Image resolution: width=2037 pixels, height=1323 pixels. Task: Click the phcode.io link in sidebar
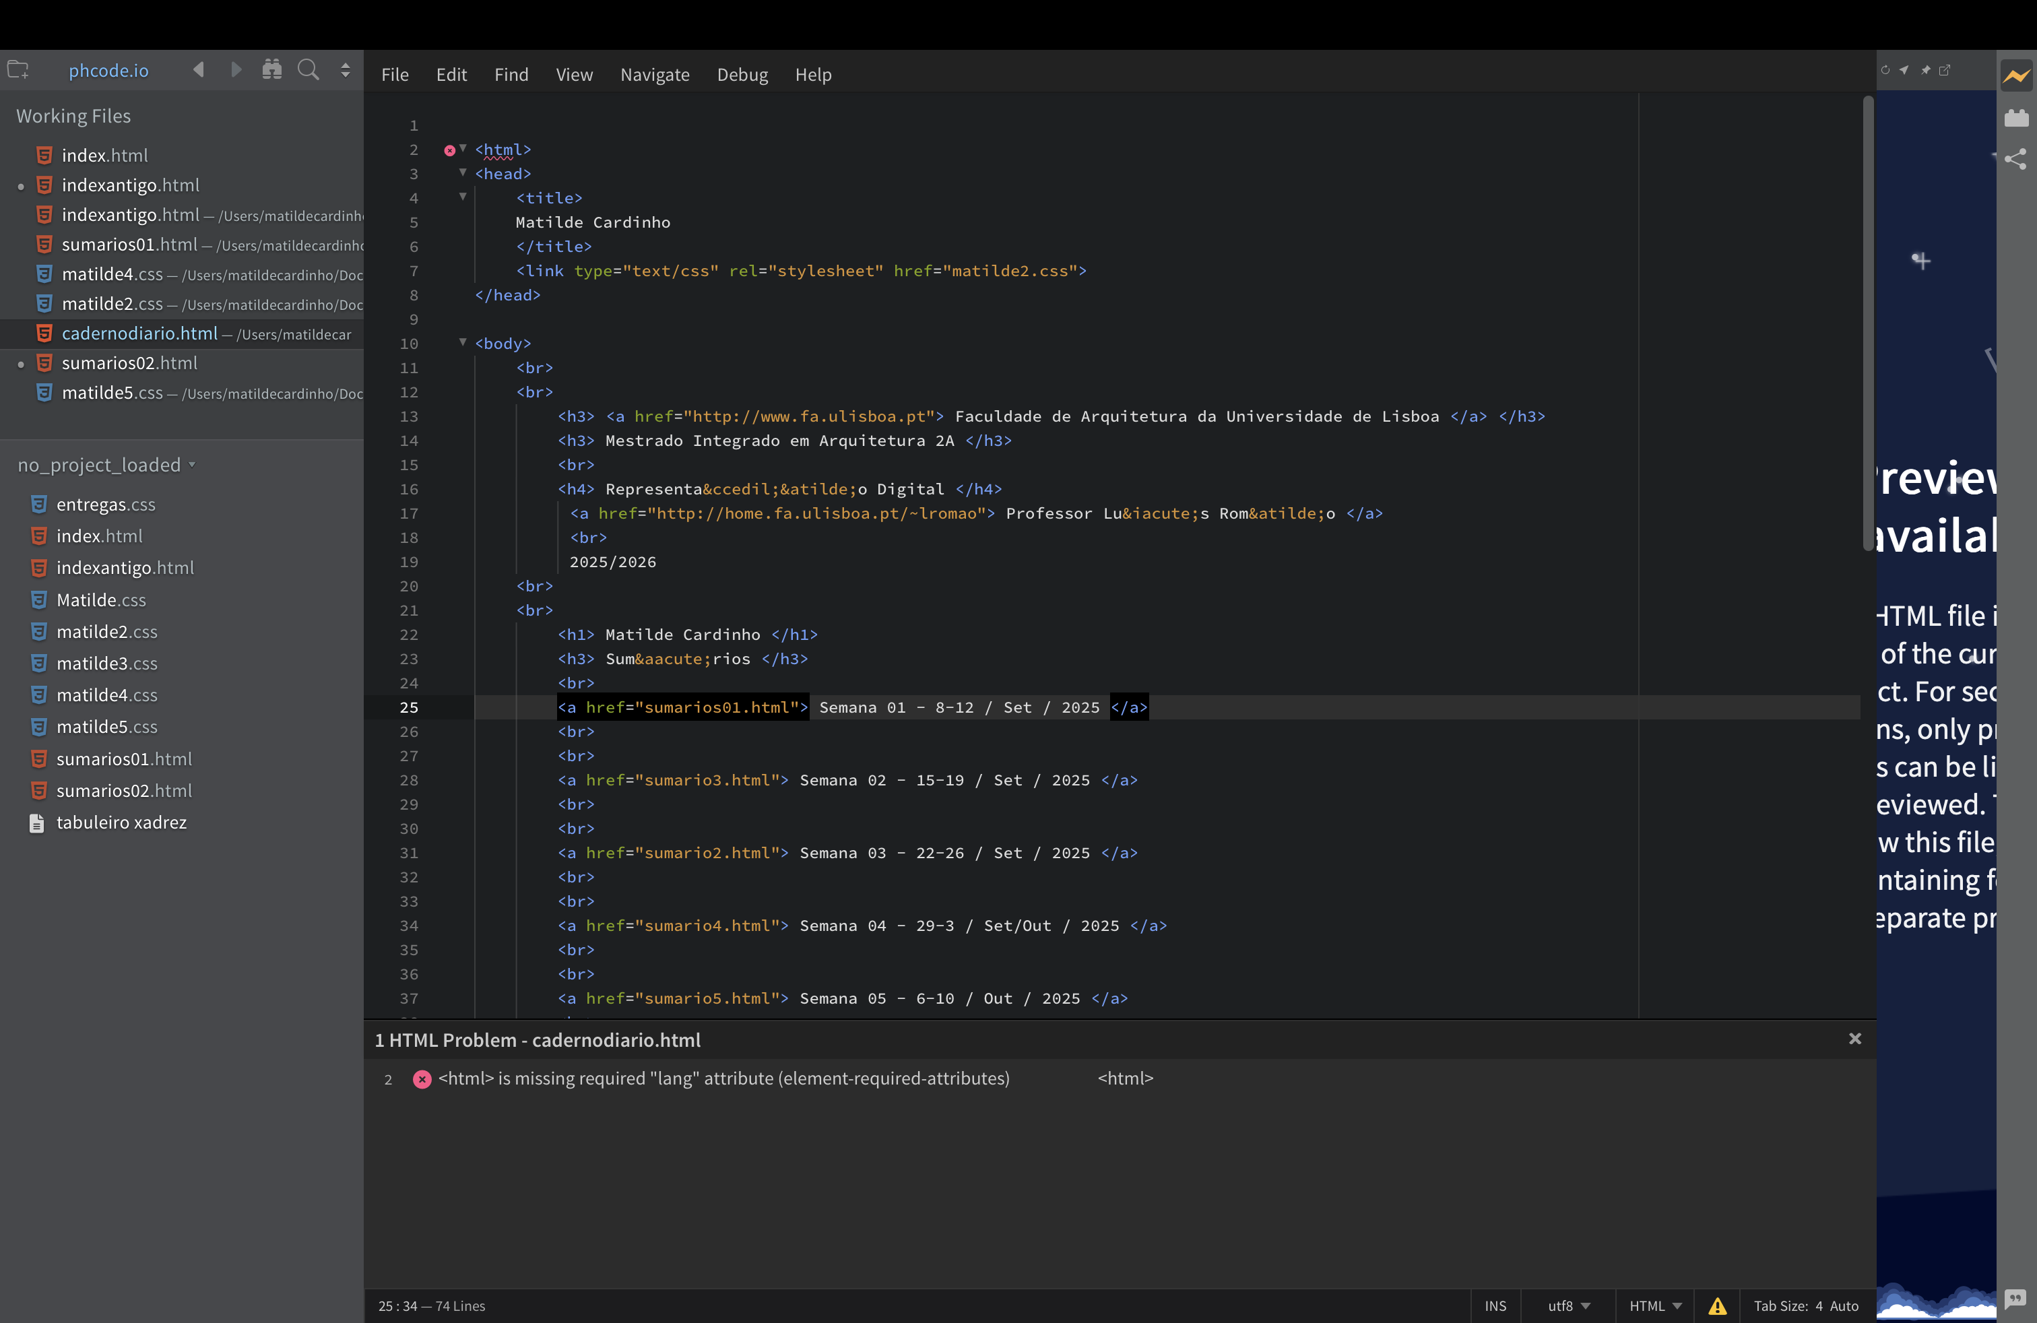coord(108,70)
